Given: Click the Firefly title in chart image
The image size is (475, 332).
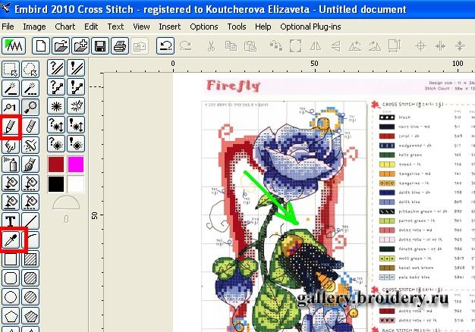Looking at the screenshot, I should 233,86.
